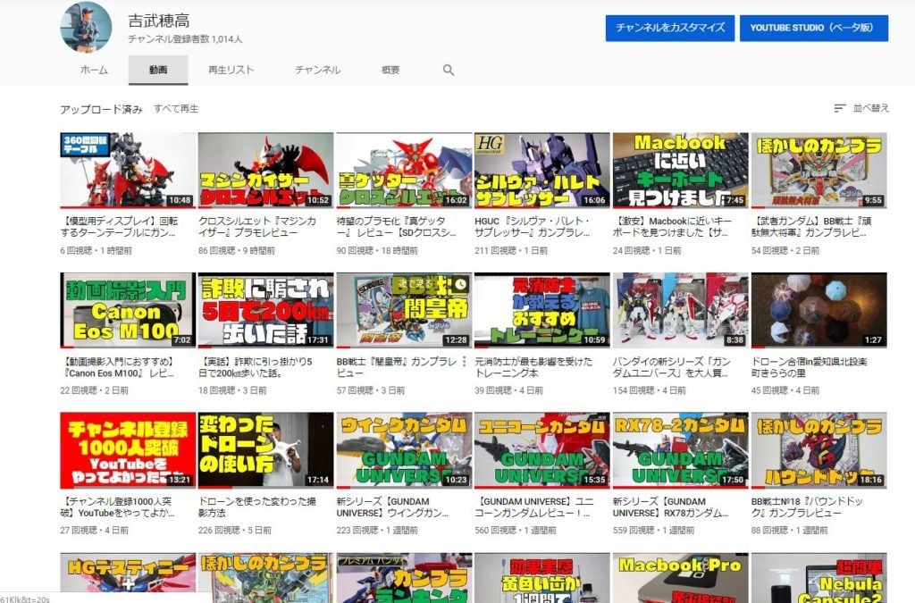Open the 再生リスト tab
The image size is (915, 603).
coord(231,70)
